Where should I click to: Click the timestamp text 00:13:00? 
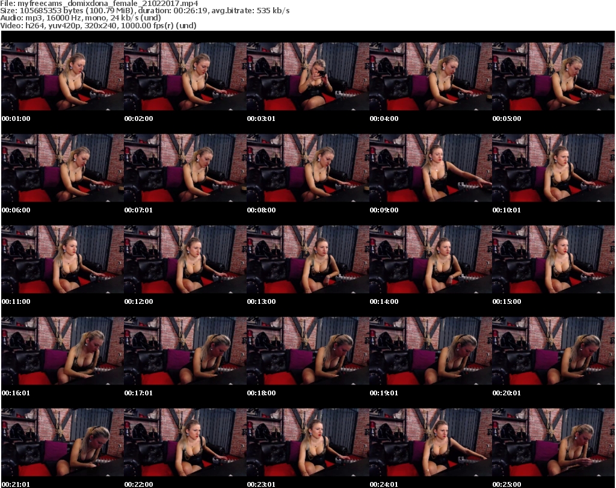pos(261,301)
